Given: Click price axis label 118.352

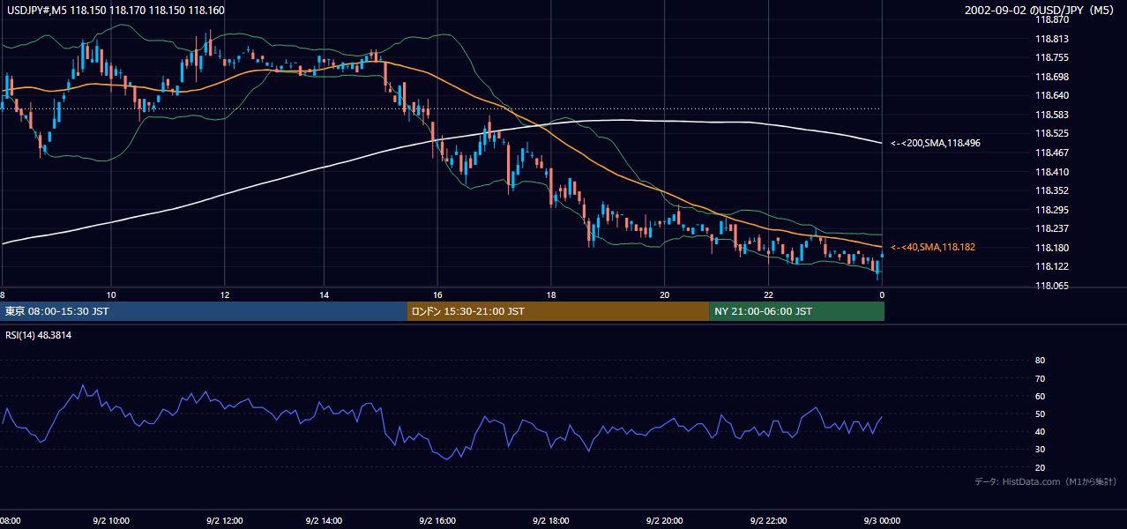Looking at the screenshot, I should [1051, 190].
